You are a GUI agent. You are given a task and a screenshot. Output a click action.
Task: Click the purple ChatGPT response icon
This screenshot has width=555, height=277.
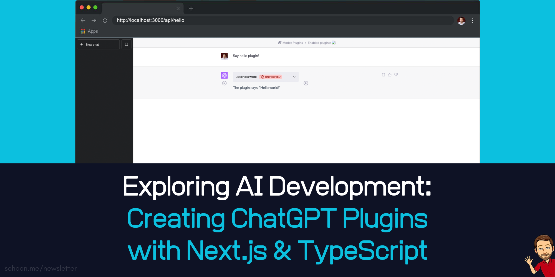pos(224,75)
